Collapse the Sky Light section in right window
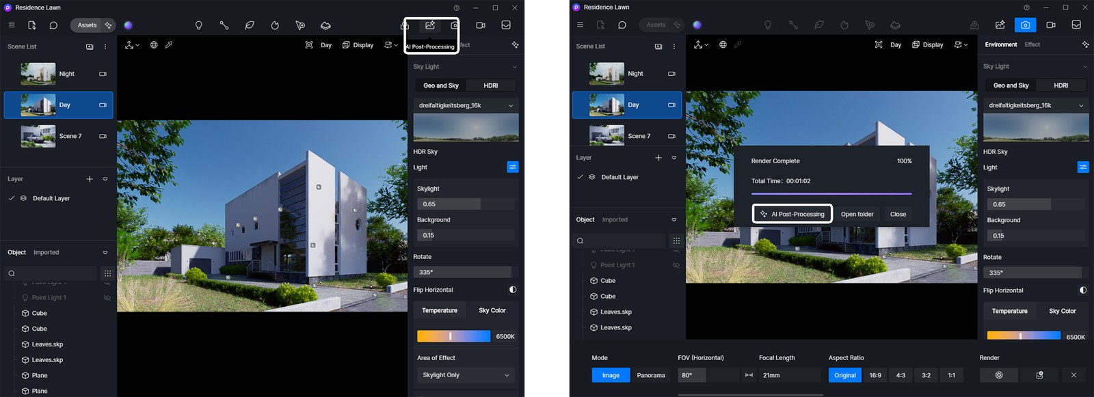Viewport: 1094px width, 397px height. click(1084, 67)
